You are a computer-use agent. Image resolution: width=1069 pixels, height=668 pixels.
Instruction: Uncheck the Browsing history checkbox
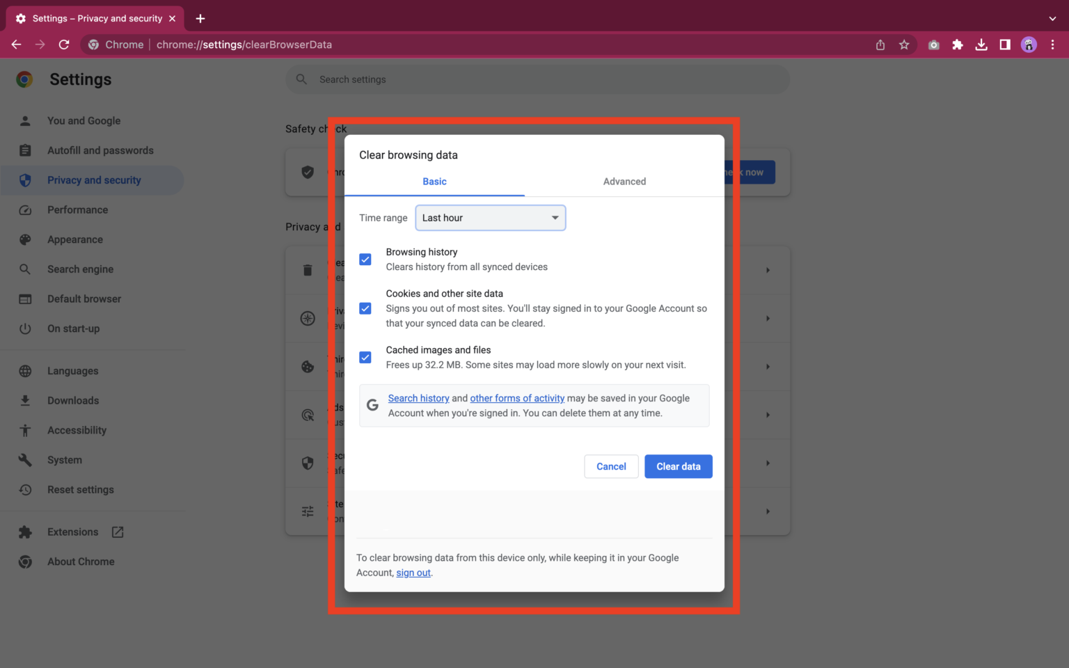(365, 259)
